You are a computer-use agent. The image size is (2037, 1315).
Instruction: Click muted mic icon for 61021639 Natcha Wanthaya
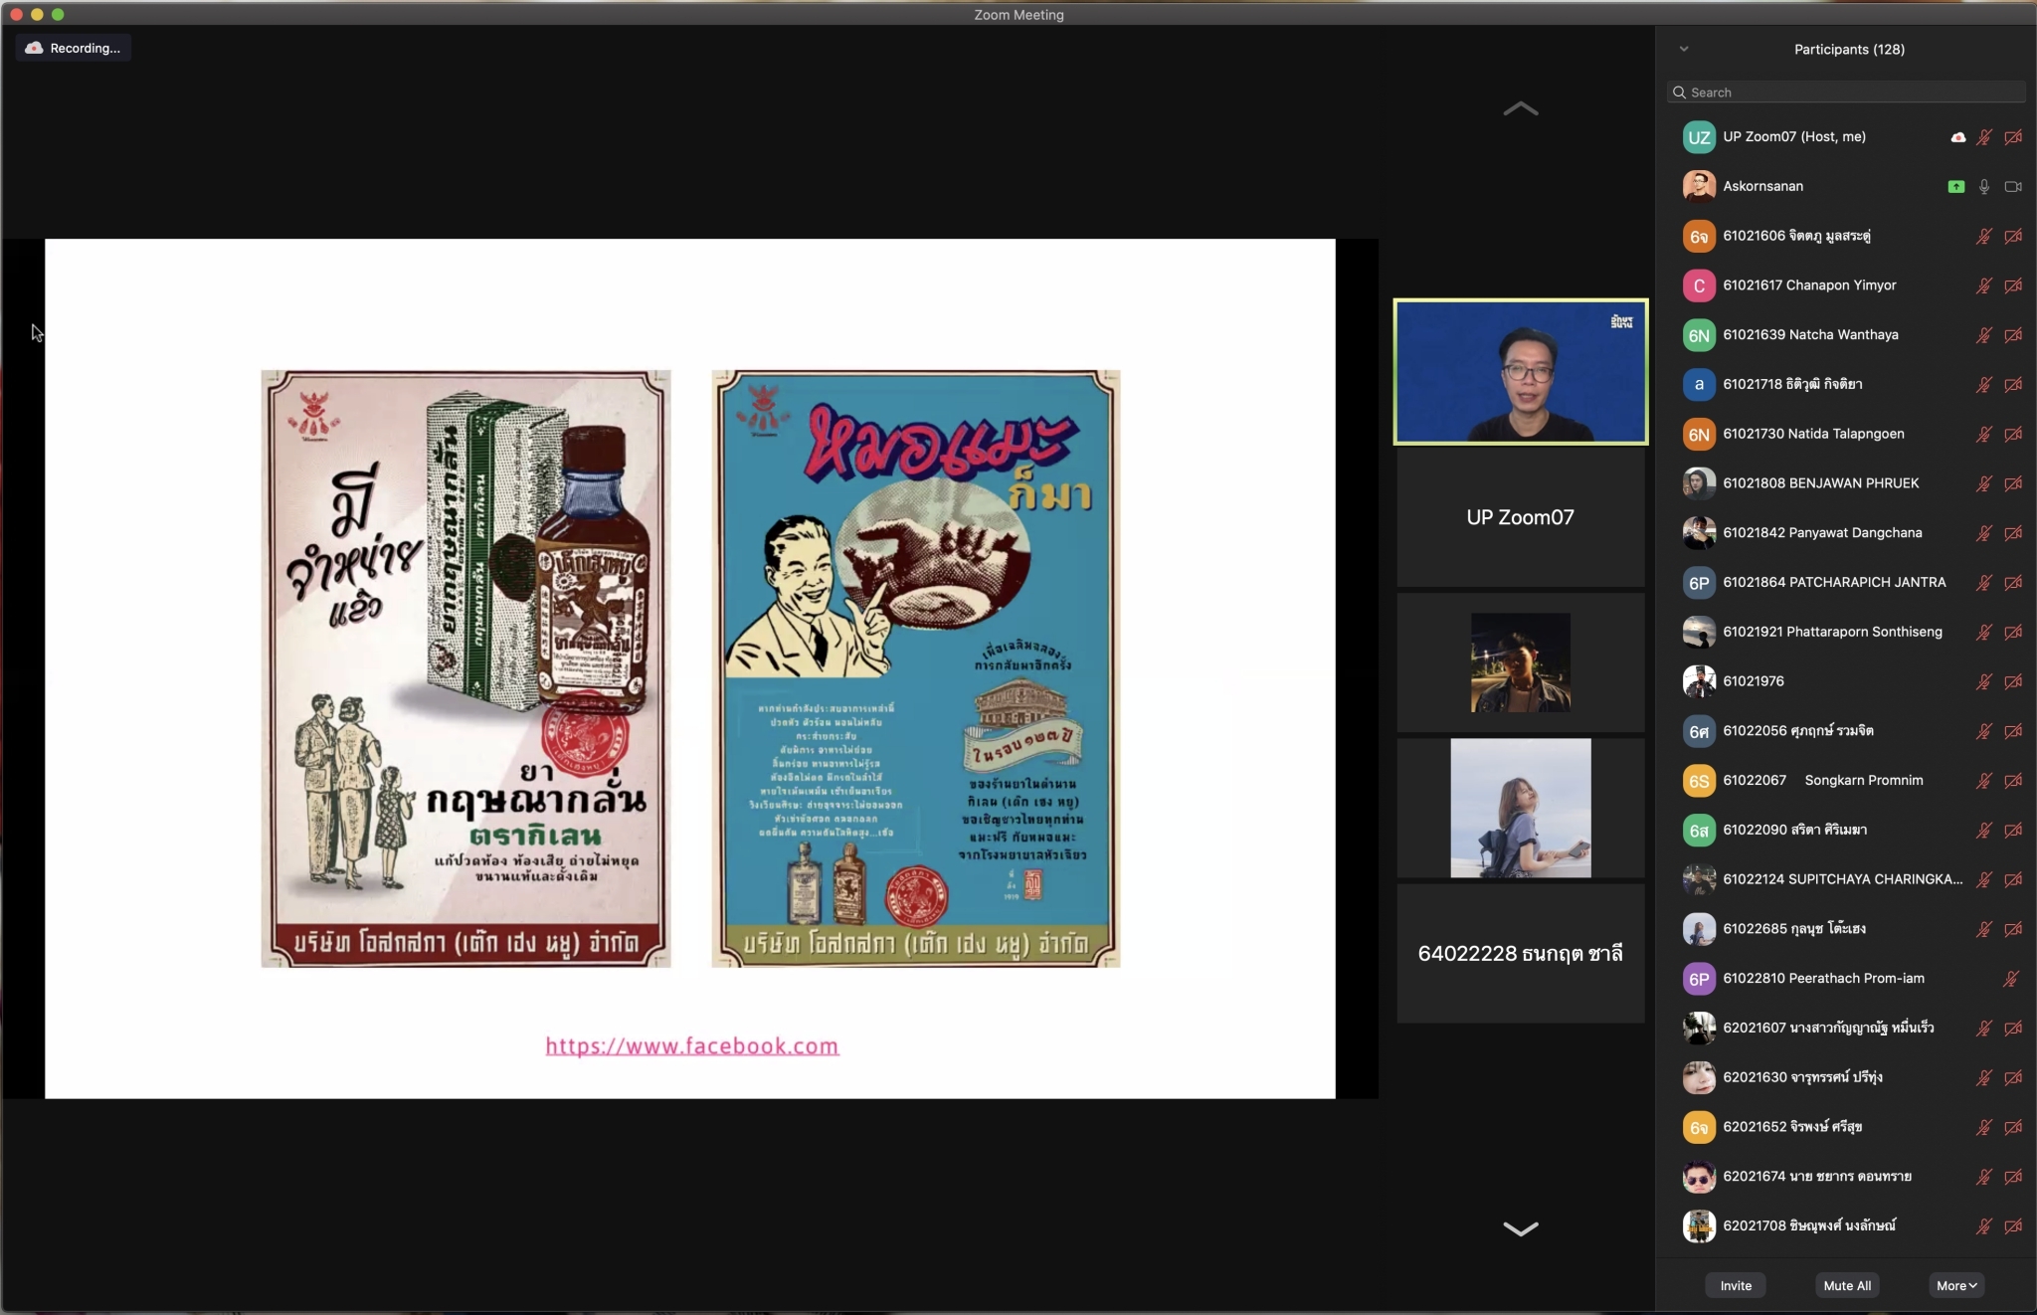point(1984,335)
